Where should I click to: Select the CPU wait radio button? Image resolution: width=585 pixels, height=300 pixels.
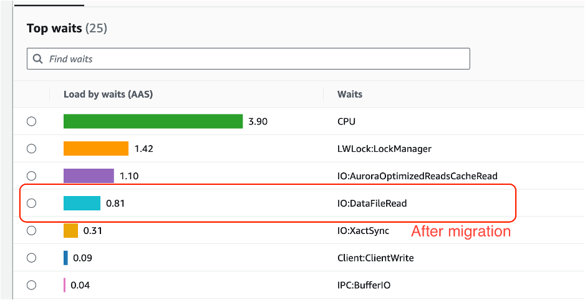(x=31, y=121)
